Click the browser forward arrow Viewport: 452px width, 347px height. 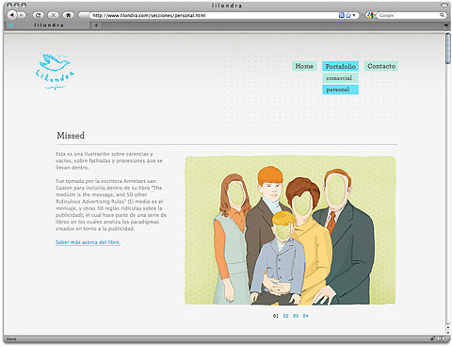point(21,15)
